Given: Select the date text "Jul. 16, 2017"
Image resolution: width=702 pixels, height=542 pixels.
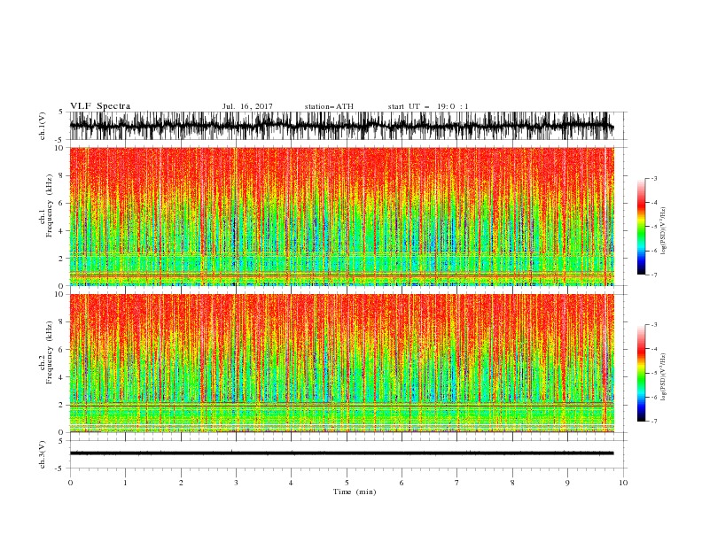Looking at the screenshot, I should click(247, 106).
